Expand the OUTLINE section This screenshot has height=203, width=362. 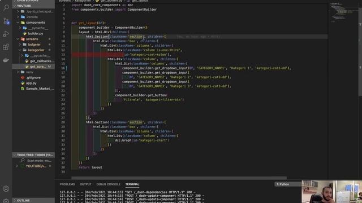tap(33, 201)
